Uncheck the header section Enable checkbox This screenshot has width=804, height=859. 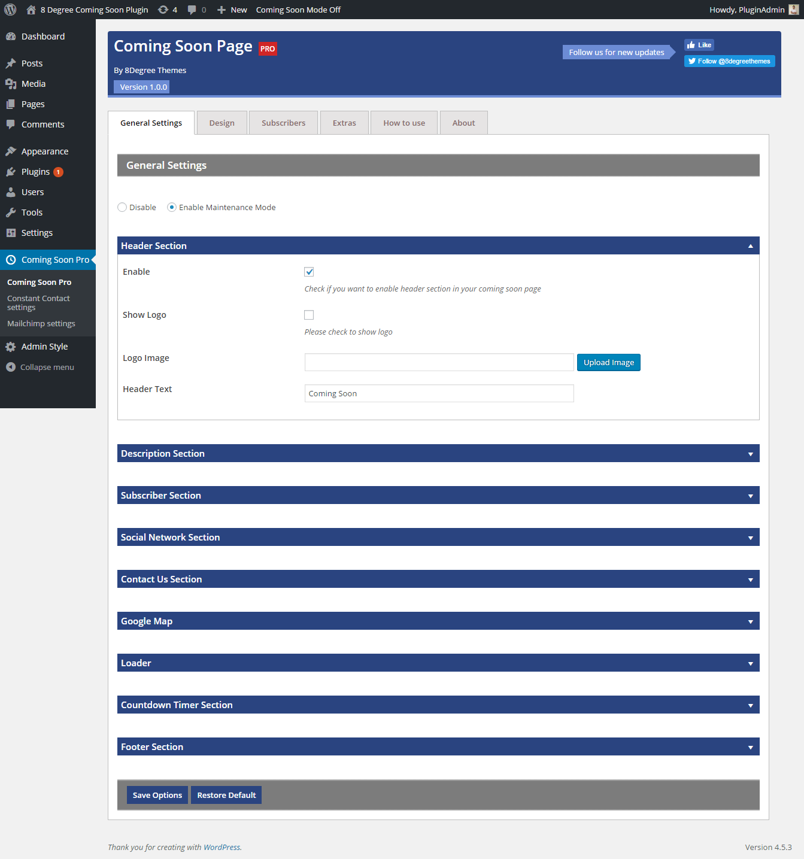coord(309,272)
